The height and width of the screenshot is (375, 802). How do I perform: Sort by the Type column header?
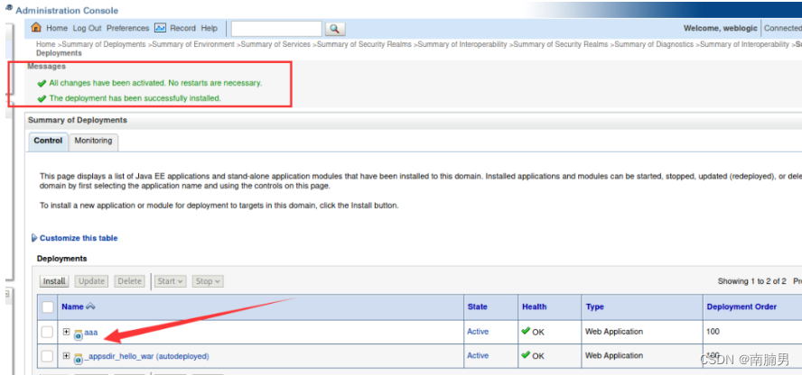(x=595, y=306)
